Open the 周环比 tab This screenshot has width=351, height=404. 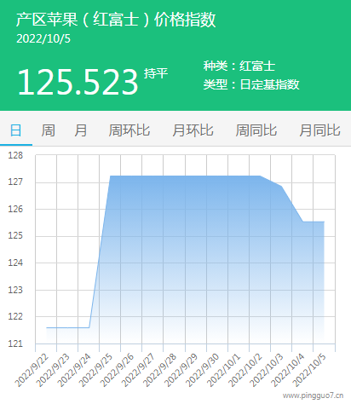coord(129,130)
